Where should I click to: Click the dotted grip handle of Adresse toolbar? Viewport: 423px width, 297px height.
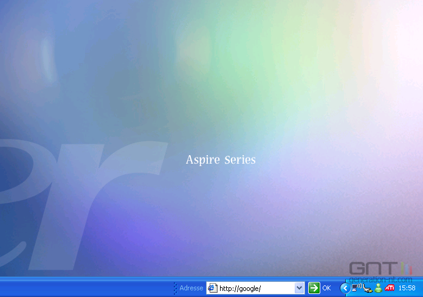point(175,288)
